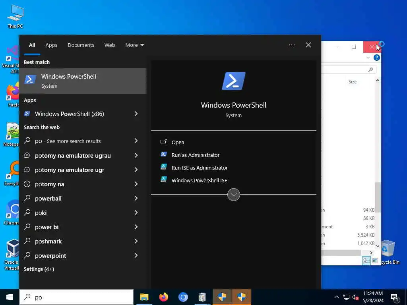Click Explorer search magnifier icon
The height and width of the screenshot is (305, 407).
370,69
